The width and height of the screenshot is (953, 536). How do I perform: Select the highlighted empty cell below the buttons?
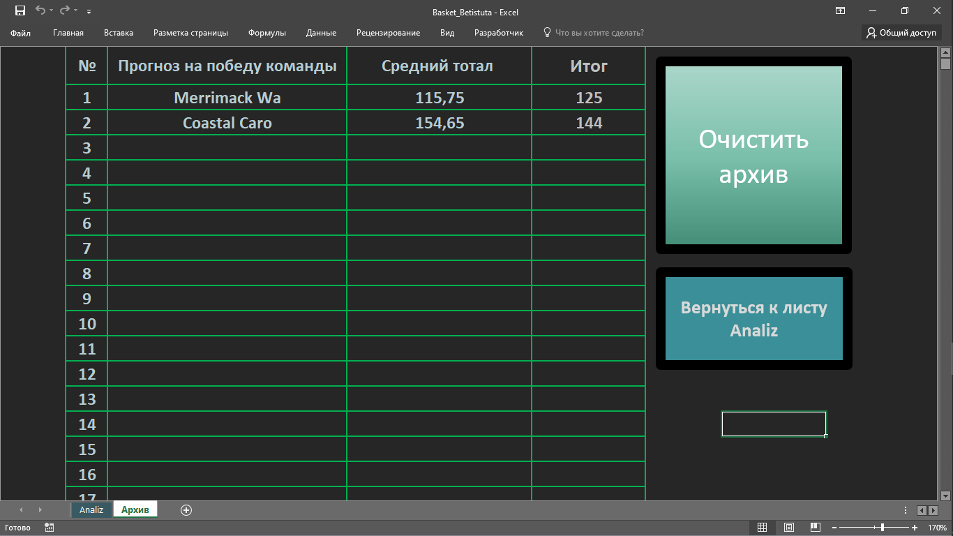tap(774, 424)
